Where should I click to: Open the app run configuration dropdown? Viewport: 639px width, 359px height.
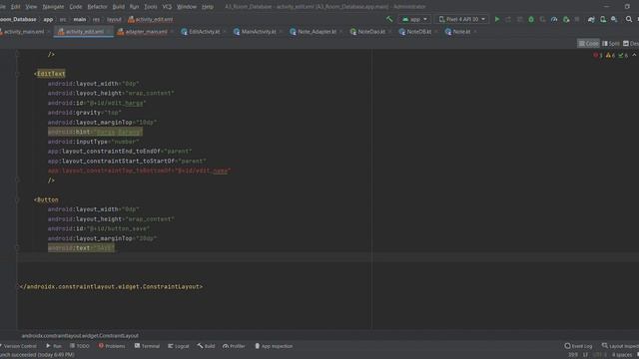pos(415,19)
